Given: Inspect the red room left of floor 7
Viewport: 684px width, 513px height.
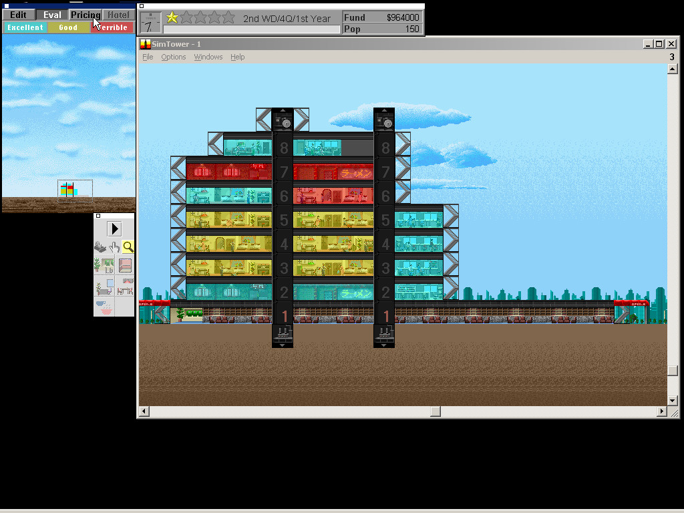Looking at the screenshot, I should (229, 172).
